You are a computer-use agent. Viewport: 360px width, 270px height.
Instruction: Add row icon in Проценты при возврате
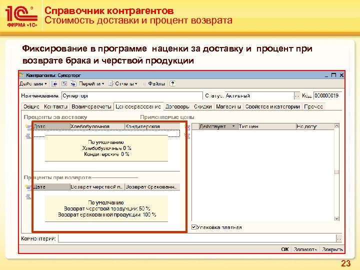28,187
